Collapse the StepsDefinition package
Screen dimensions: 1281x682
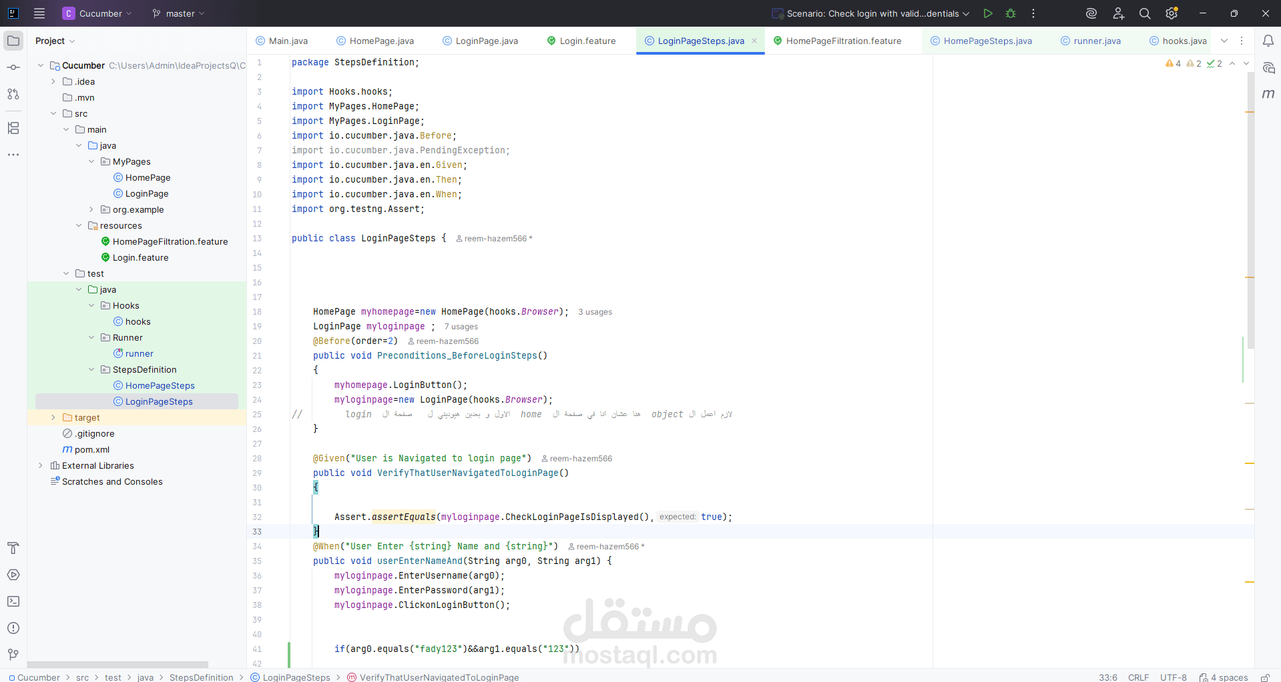pyautogui.click(x=91, y=369)
